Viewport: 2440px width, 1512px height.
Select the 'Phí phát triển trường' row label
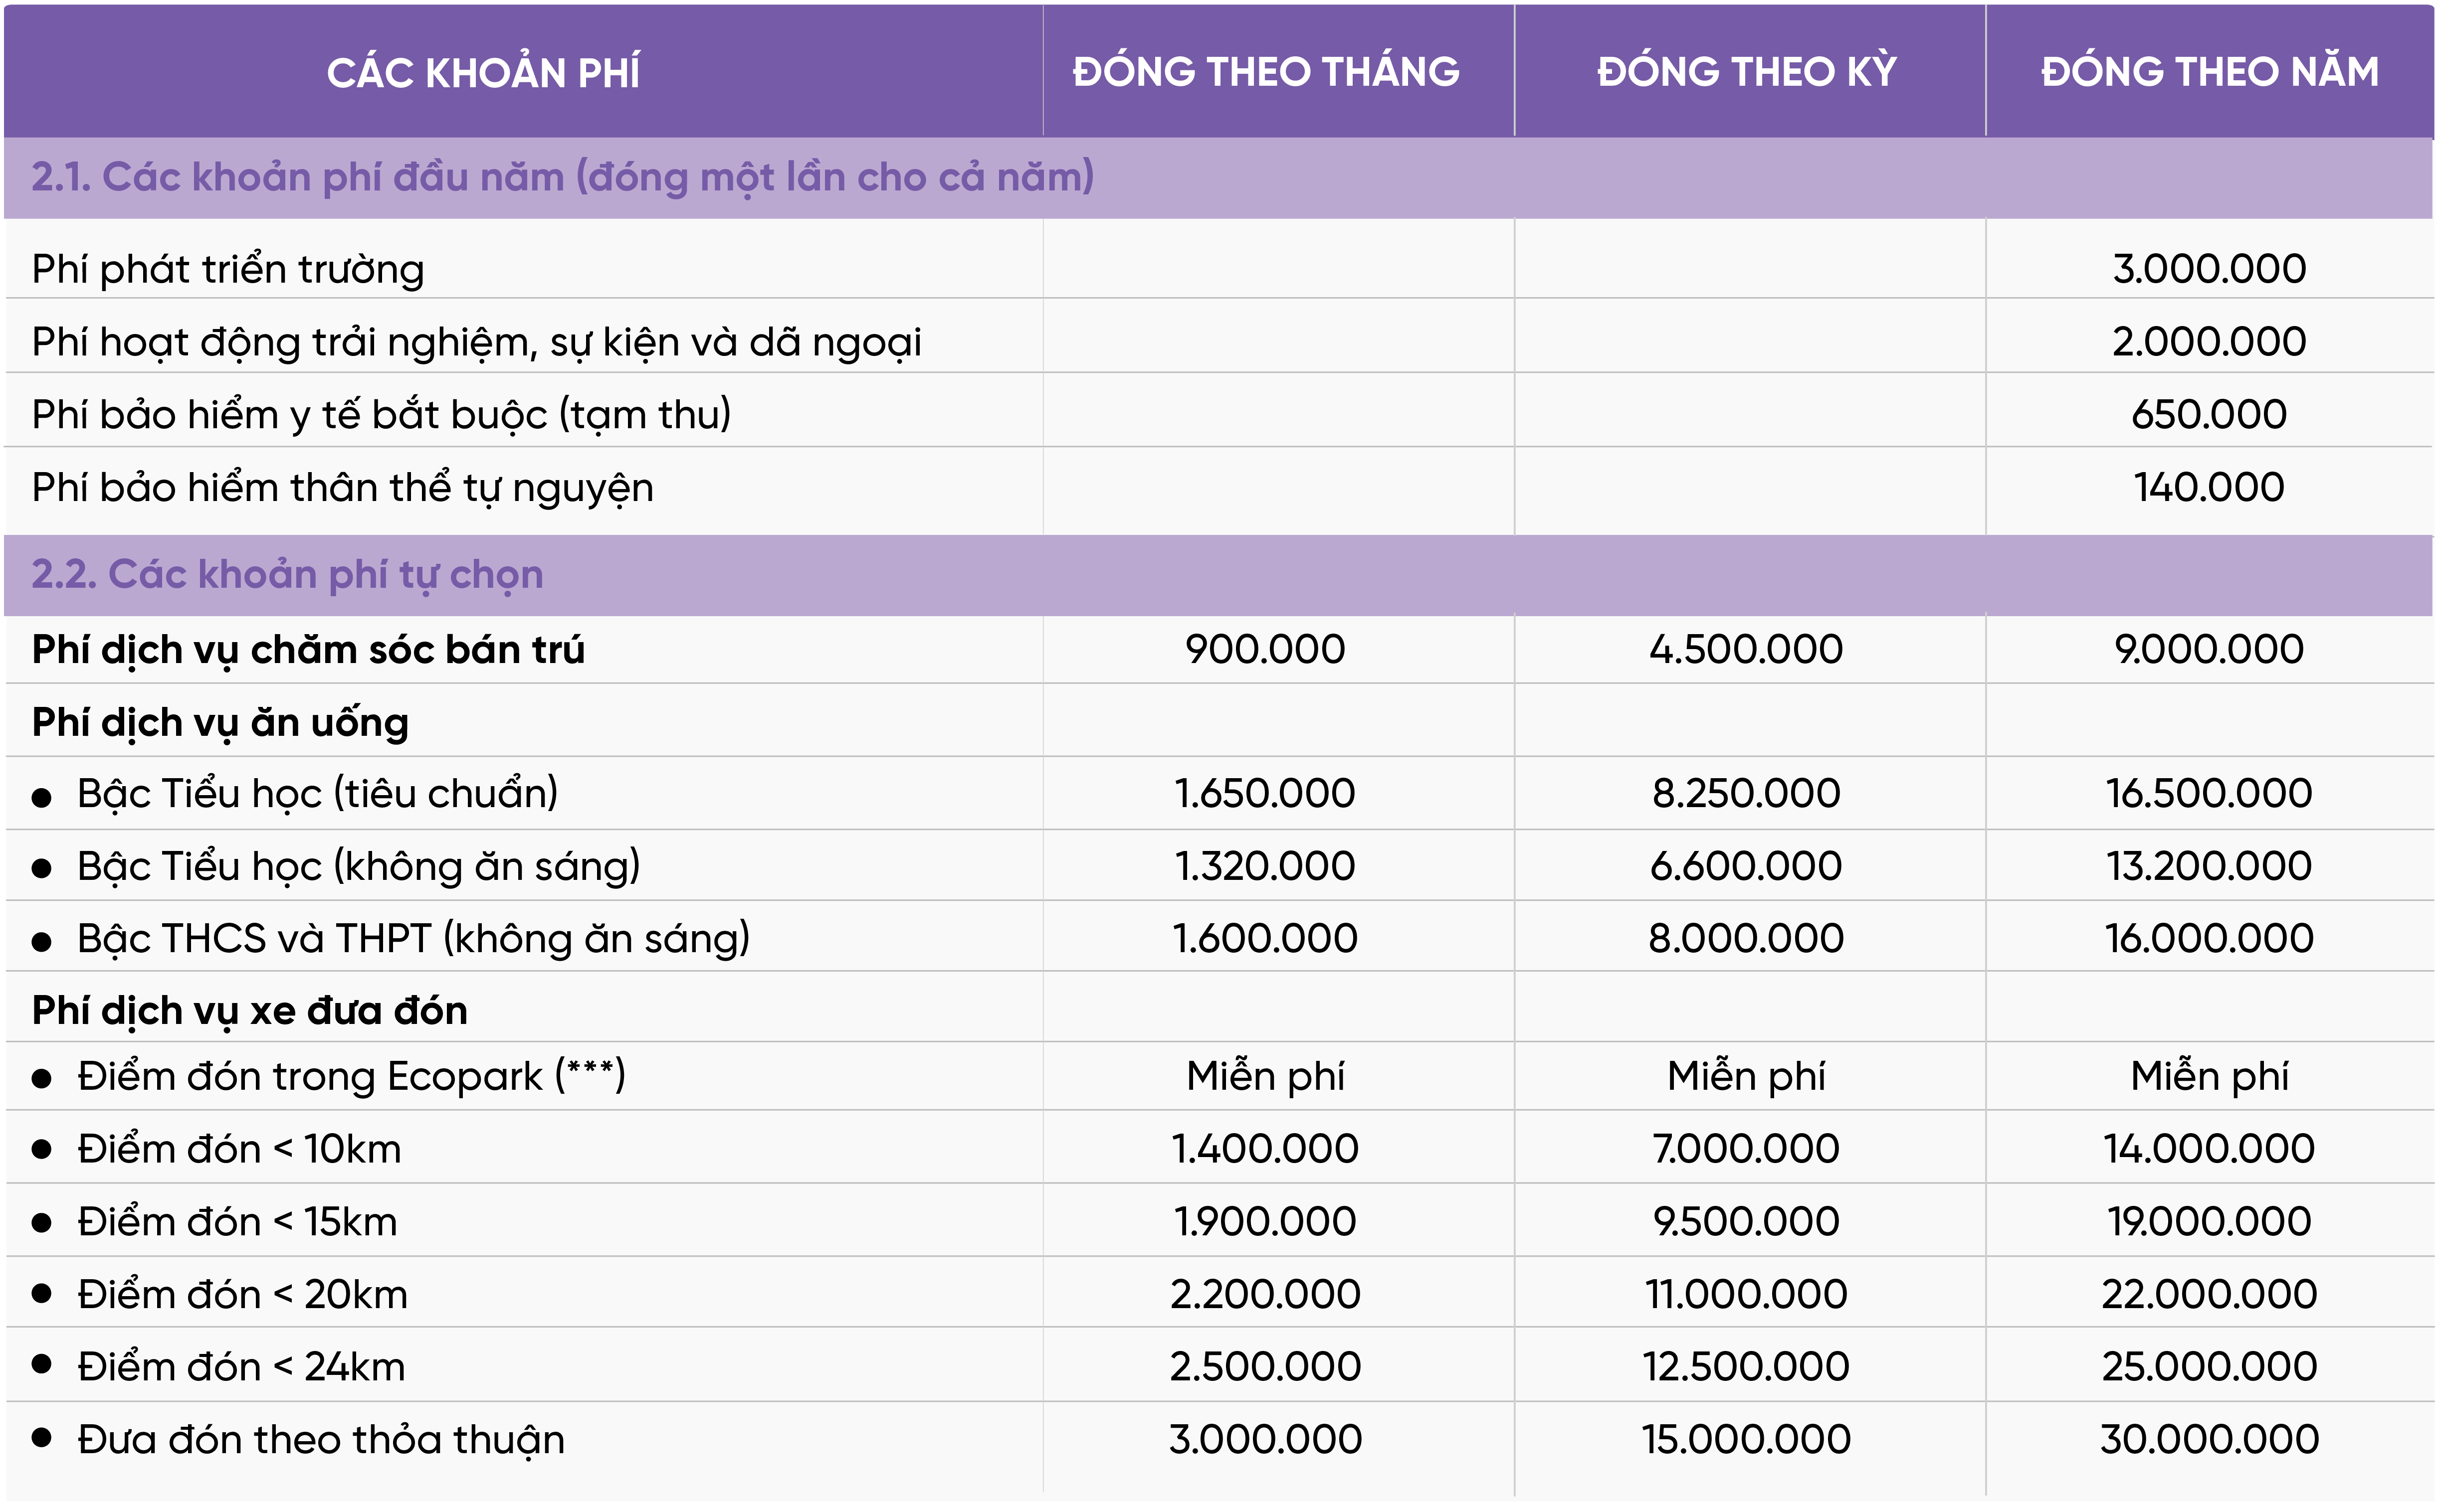228,269
